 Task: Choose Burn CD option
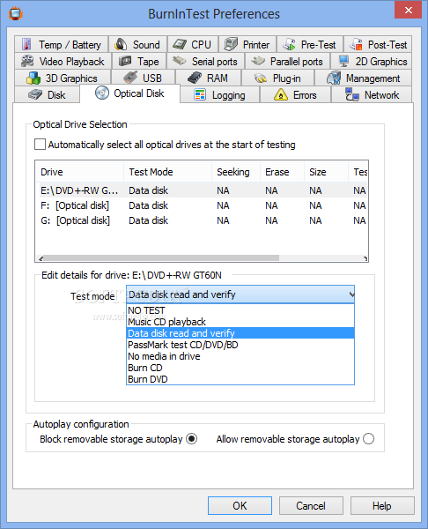pos(240,368)
